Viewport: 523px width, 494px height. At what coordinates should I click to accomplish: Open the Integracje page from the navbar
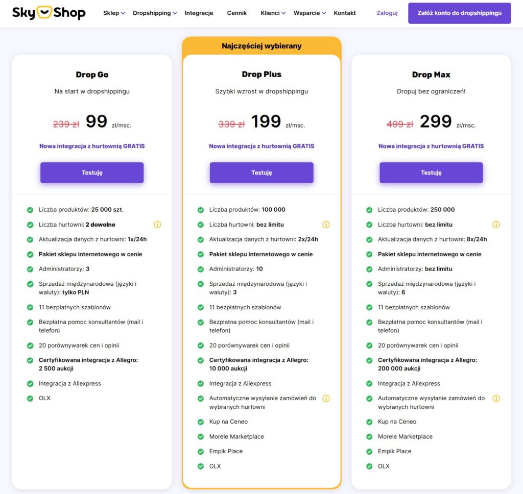pos(199,13)
